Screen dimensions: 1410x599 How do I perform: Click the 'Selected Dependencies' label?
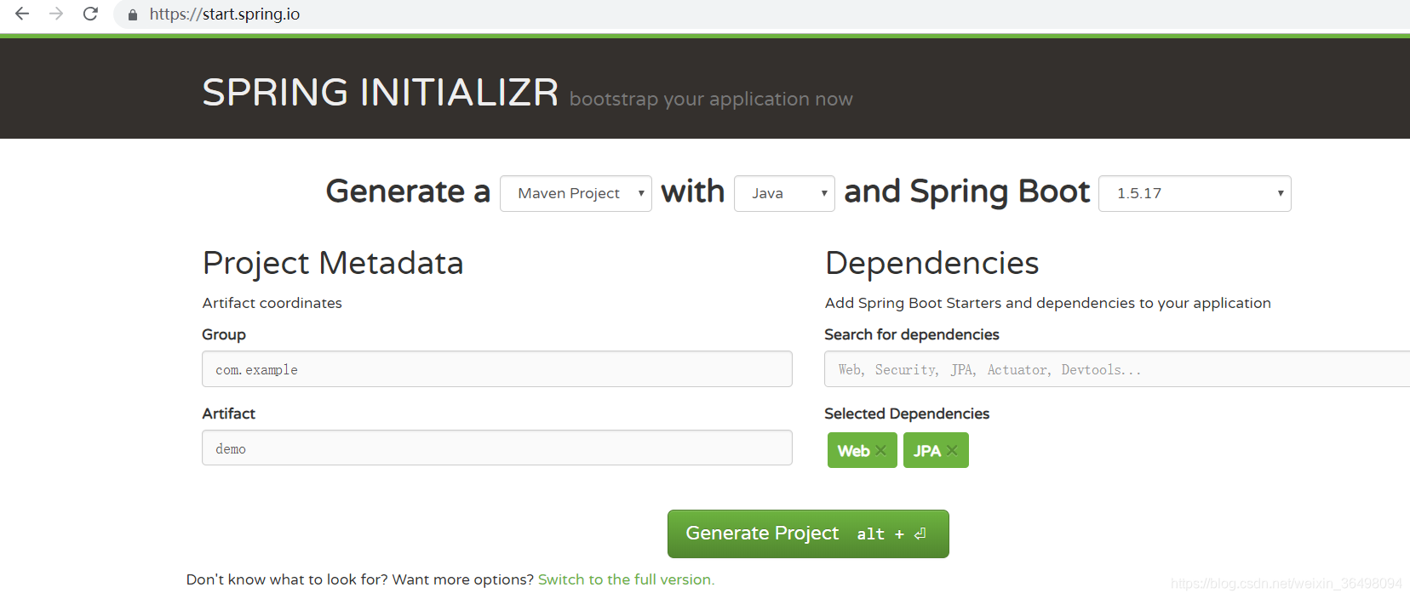(x=907, y=414)
